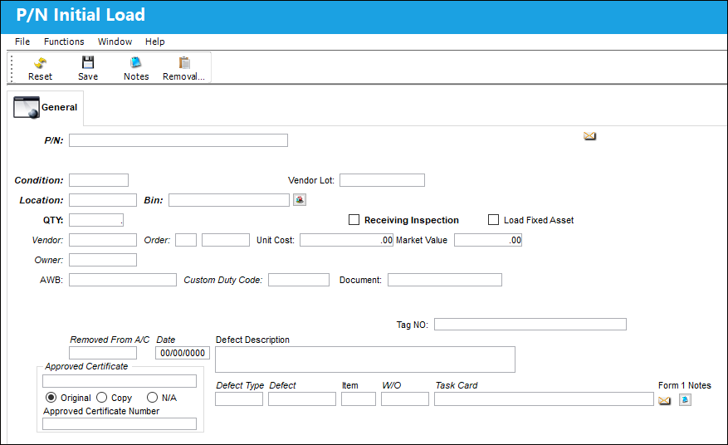Toggle the Receiving Inspection checkbox
Image resolution: width=728 pixels, height=445 pixels.
pyautogui.click(x=354, y=220)
